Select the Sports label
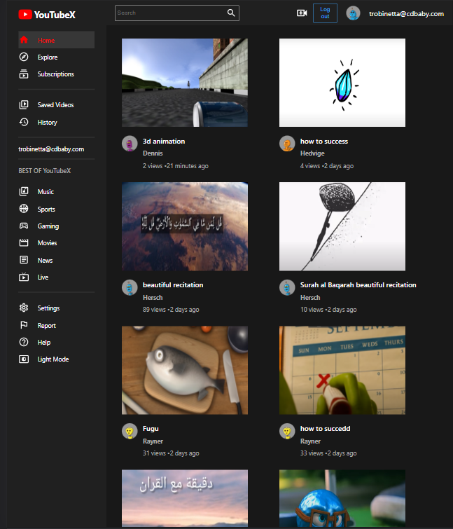The image size is (453, 529). [46, 209]
